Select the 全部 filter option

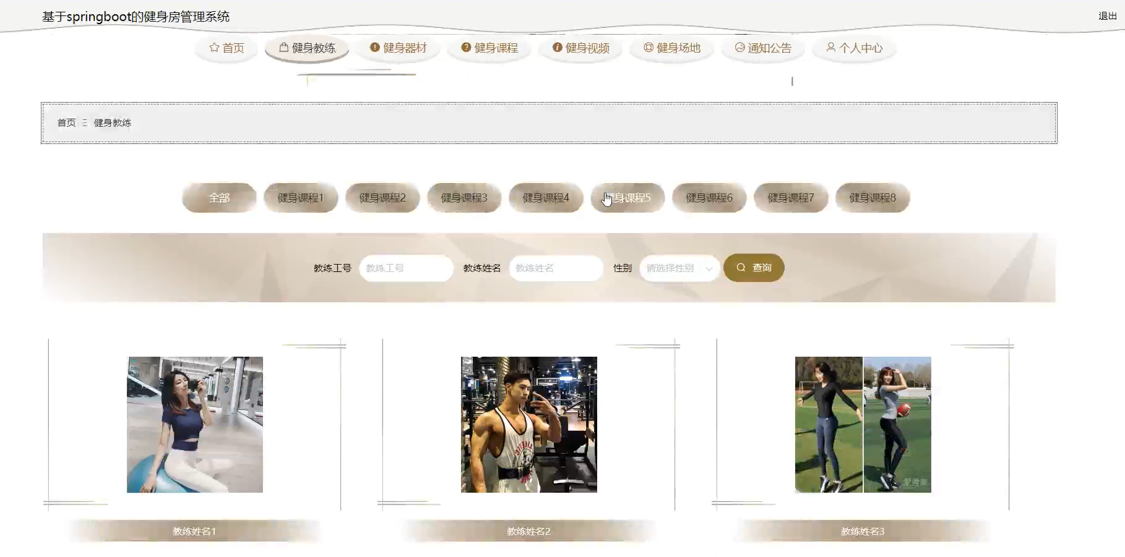(x=219, y=197)
